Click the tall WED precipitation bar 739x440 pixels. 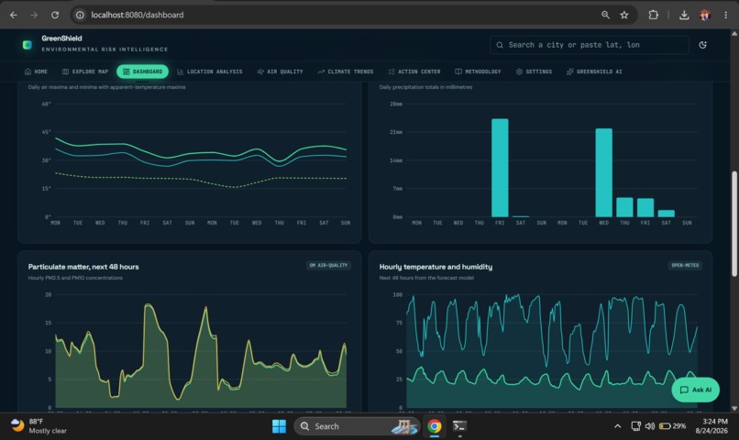pyautogui.click(x=603, y=172)
